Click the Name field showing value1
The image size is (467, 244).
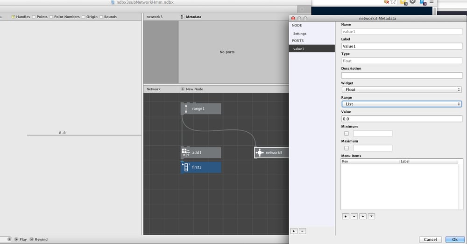(x=402, y=32)
